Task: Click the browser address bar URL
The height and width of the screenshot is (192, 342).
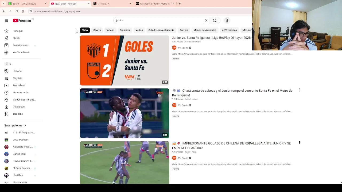Action: [57, 11]
